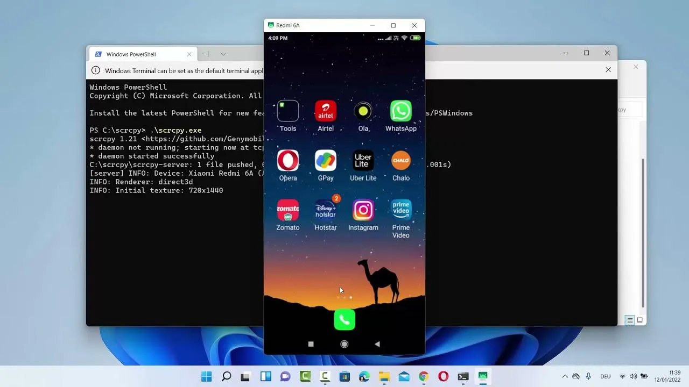Click the "* daemon started successfully" line
This screenshot has height=387, width=689.
(x=152, y=156)
